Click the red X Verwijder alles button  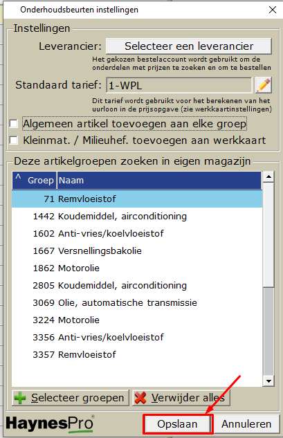tap(181, 397)
